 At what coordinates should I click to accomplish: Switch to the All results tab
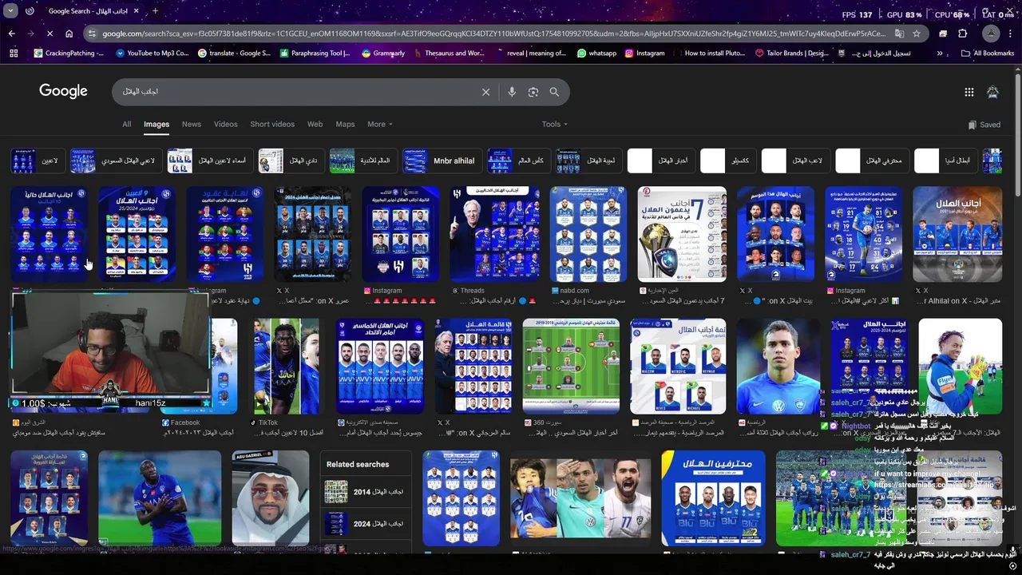[126, 124]
